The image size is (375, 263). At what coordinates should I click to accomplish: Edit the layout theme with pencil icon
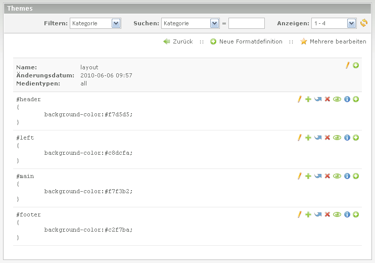point(347,65)
